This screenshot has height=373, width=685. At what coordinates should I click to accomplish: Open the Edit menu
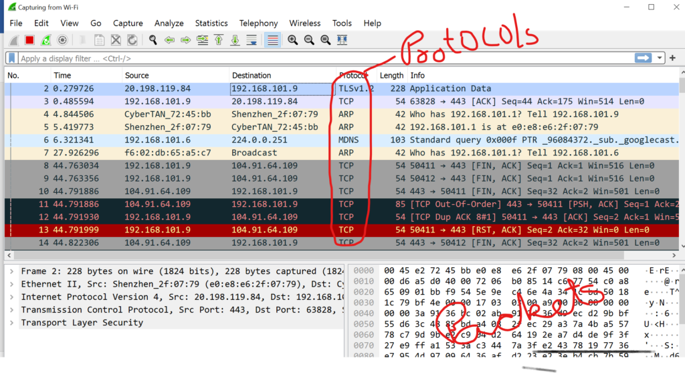[x=41, y=23]
